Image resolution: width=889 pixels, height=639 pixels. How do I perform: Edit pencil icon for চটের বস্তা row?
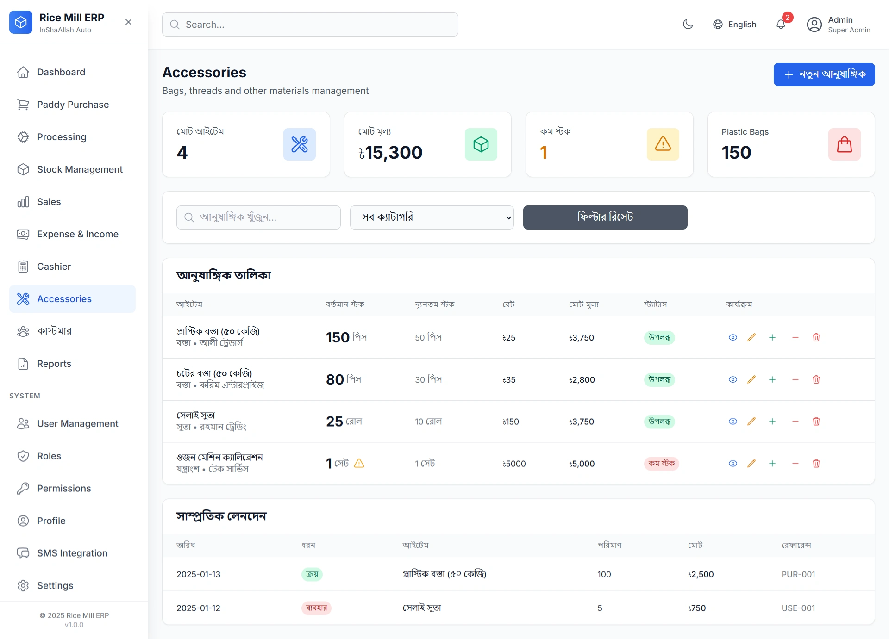(x=751, y=380)
